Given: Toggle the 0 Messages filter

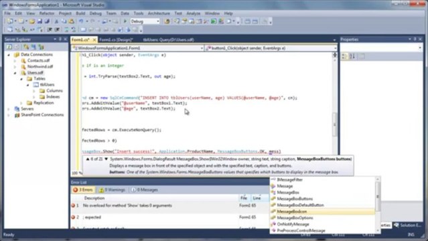Looking at the screenshot, I should (x=145, y=189).
